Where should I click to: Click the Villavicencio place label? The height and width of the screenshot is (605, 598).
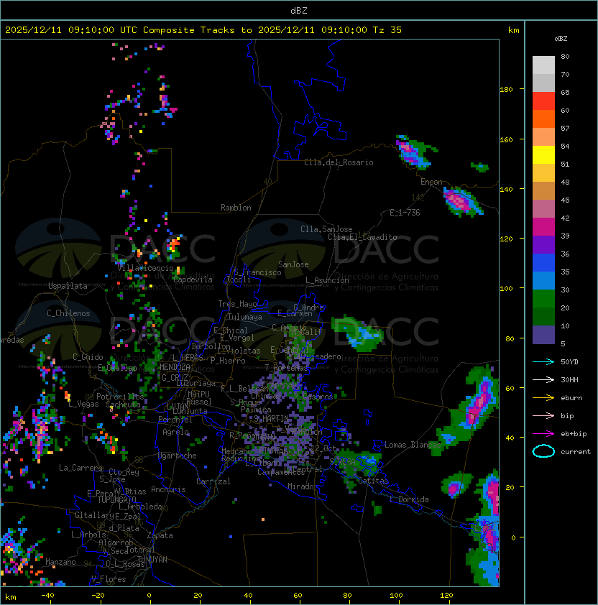[x=145, y=268]
